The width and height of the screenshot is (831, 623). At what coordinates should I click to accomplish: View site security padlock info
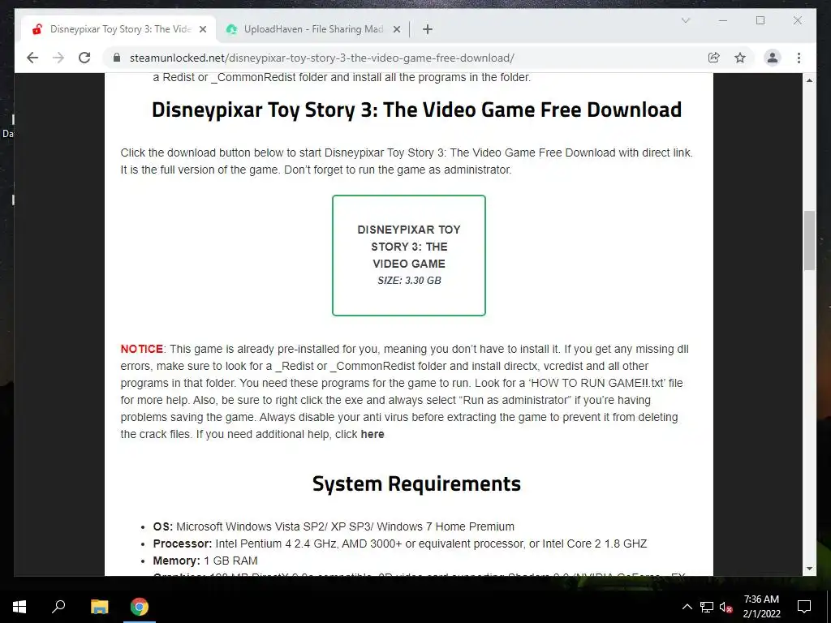click(117, 58)
